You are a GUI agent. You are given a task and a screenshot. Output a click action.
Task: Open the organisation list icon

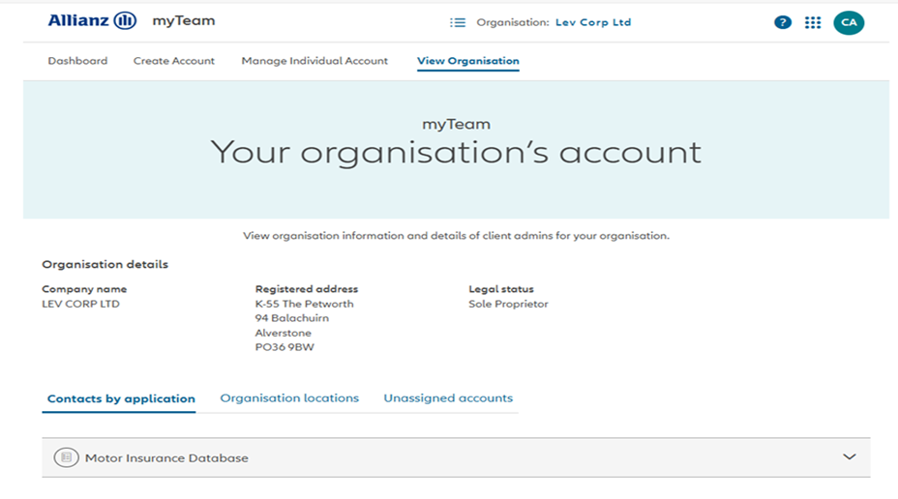click(x=458, y=22)
